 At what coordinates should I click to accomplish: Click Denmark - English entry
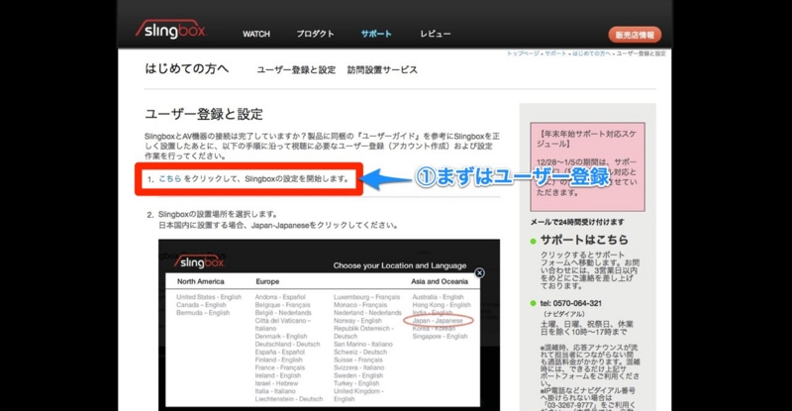[x=281, y=336]
